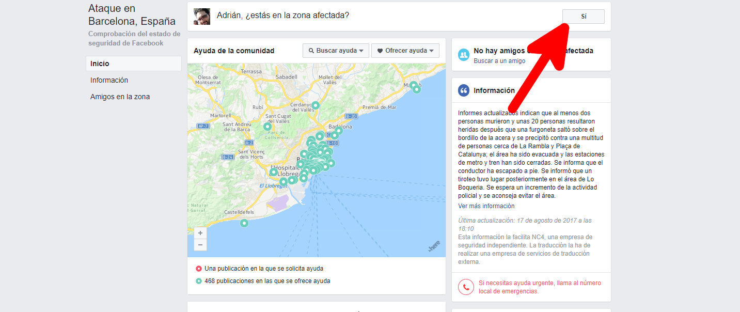Screen dimensions: 740x312
Task: Click the heart icon inside Ofrecer ayuda
Action: point(381,50)
